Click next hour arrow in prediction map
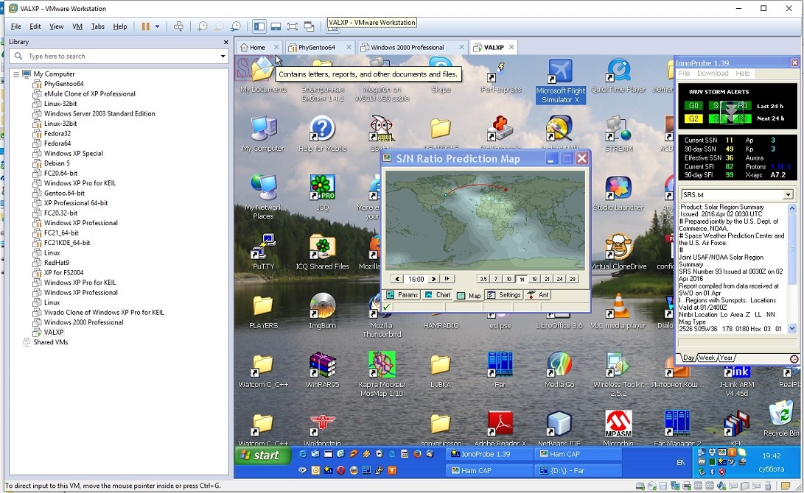 [434, 279]
